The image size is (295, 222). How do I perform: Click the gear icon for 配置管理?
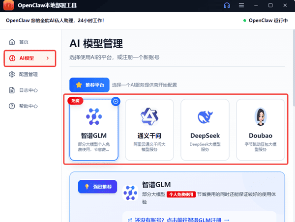point(12,74)
